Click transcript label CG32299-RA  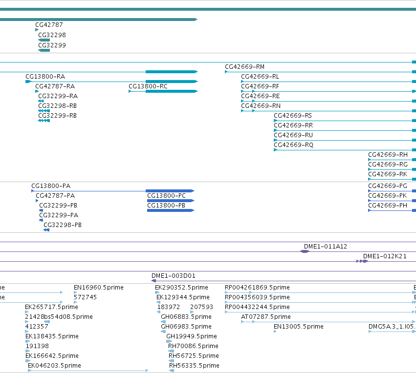pos(58,96)
